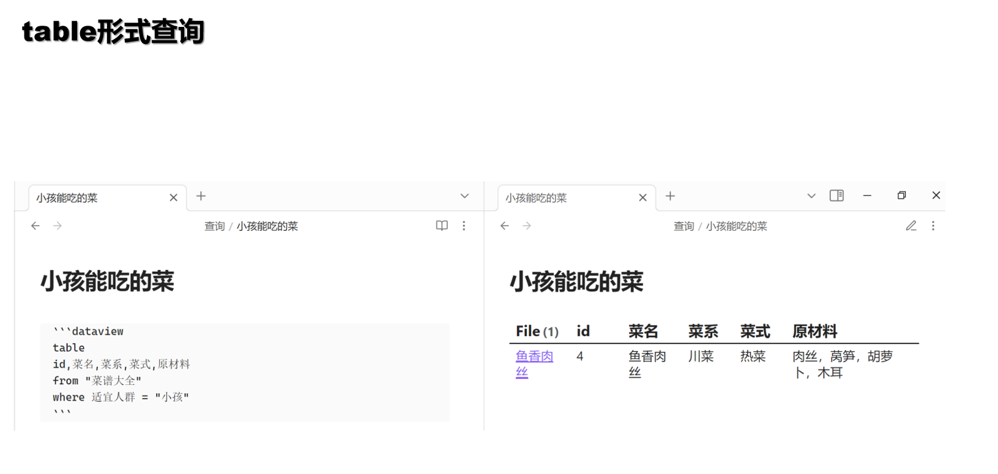Click the id,菜名,菜系,菜式,原材料 code line
The height and width of the screenshot is (474, 998).
(x=121, y=364)
